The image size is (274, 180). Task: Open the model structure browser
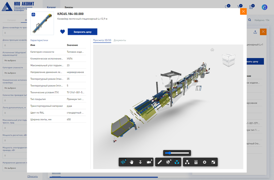[187, 162]
